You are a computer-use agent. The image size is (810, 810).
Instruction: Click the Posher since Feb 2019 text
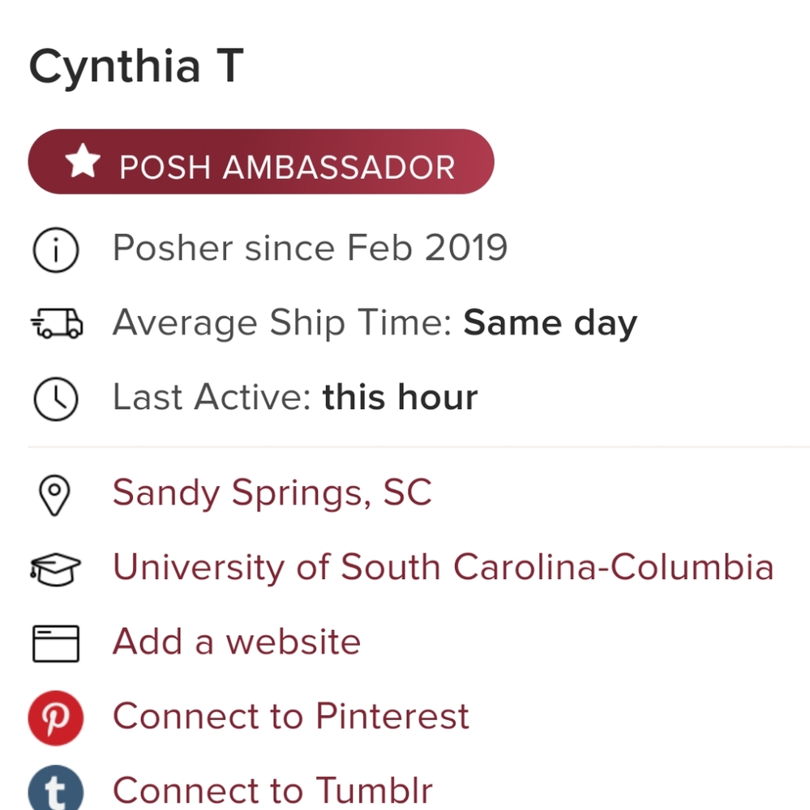(x=310, y=248)
